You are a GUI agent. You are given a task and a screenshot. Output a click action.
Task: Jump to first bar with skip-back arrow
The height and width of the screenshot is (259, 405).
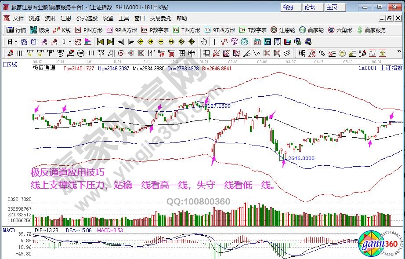point(100,42)
